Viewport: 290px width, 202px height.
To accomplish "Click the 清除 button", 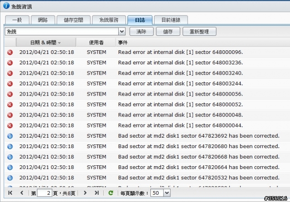I will point(141,31).
